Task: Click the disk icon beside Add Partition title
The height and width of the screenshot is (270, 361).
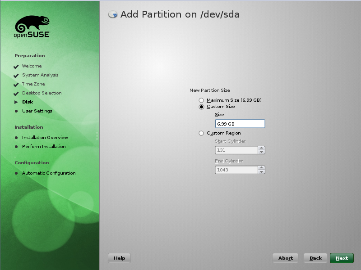Action: tap(113, 14)
